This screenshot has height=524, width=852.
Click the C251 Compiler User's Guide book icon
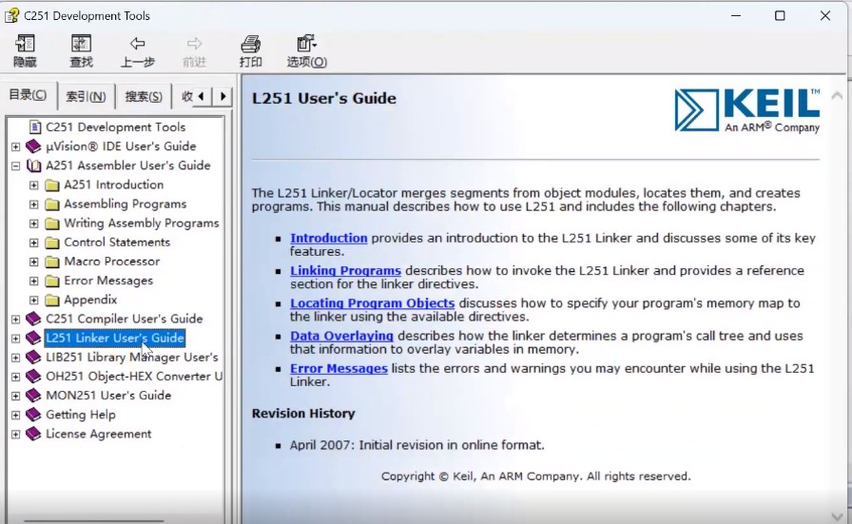pos(33,319)
